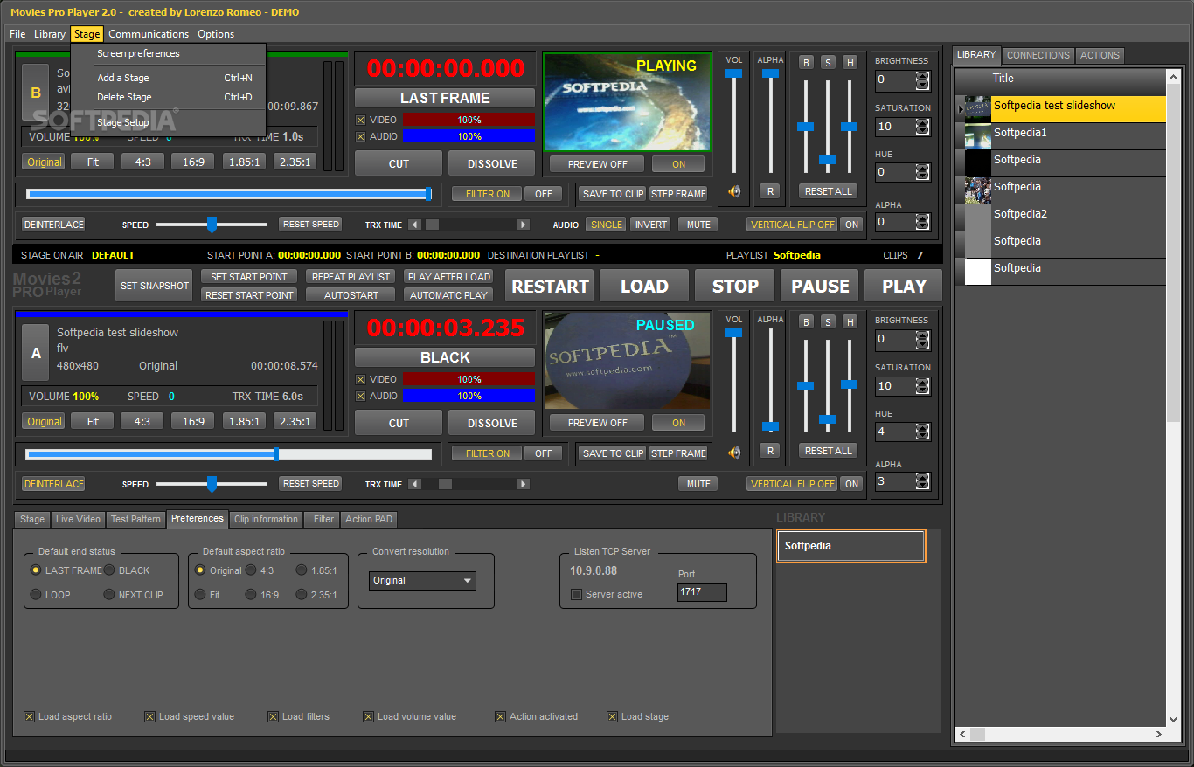Click deck A's HUE spinner arrows
1194x767 pixels.
pos(922,432)
